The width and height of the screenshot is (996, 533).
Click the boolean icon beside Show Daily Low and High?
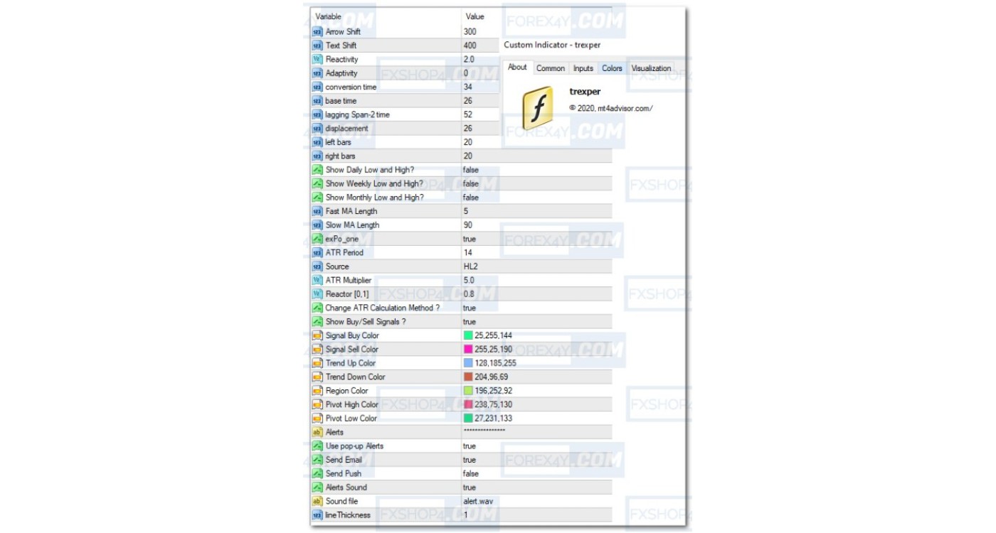317,170
